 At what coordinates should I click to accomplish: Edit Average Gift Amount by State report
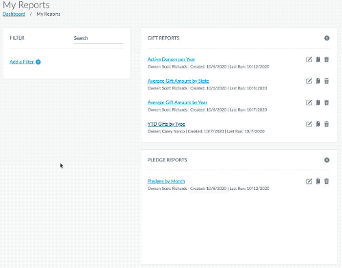tap(309, 81)
